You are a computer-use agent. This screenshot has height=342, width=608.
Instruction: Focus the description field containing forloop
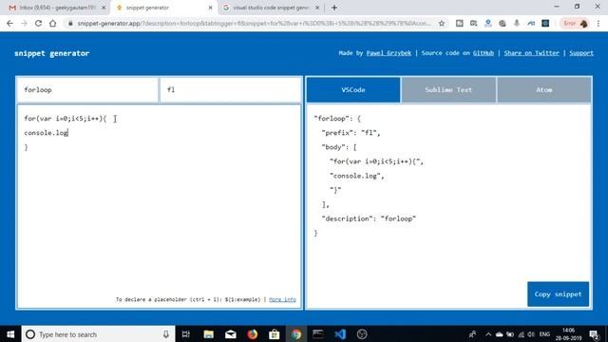[x=87, y=89]
